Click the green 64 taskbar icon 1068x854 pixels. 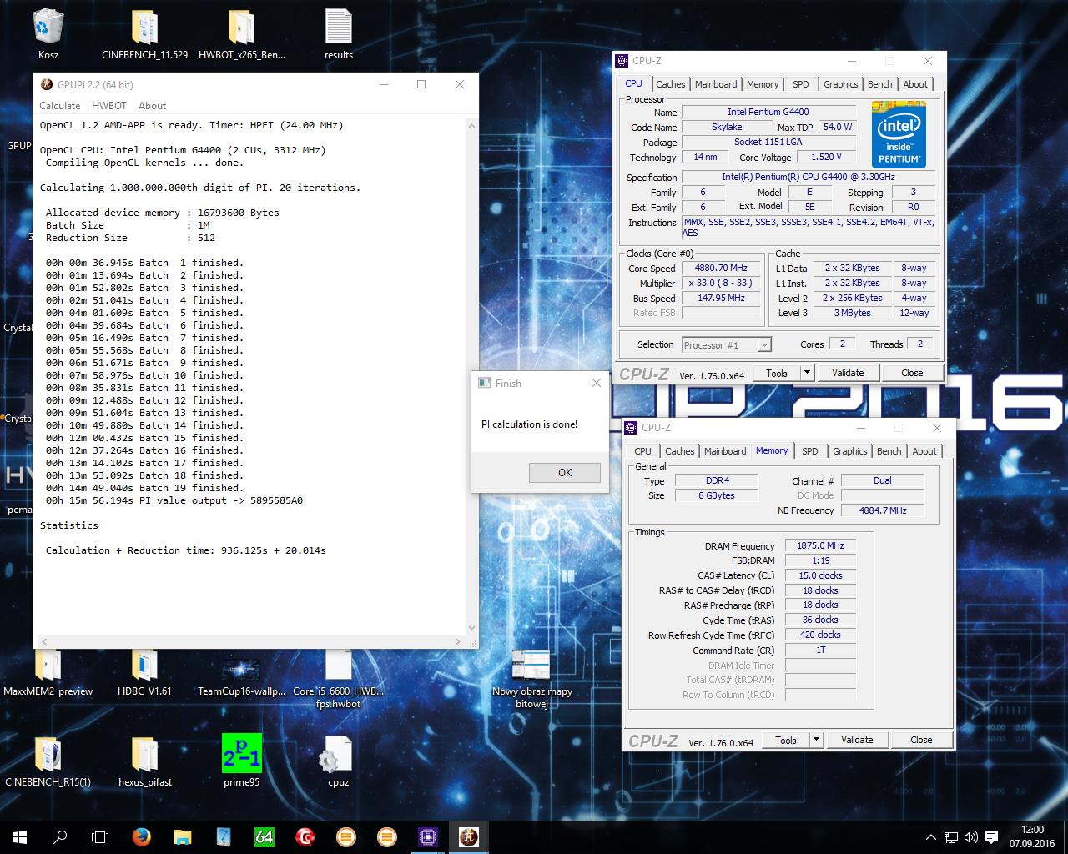coord(264,836)
